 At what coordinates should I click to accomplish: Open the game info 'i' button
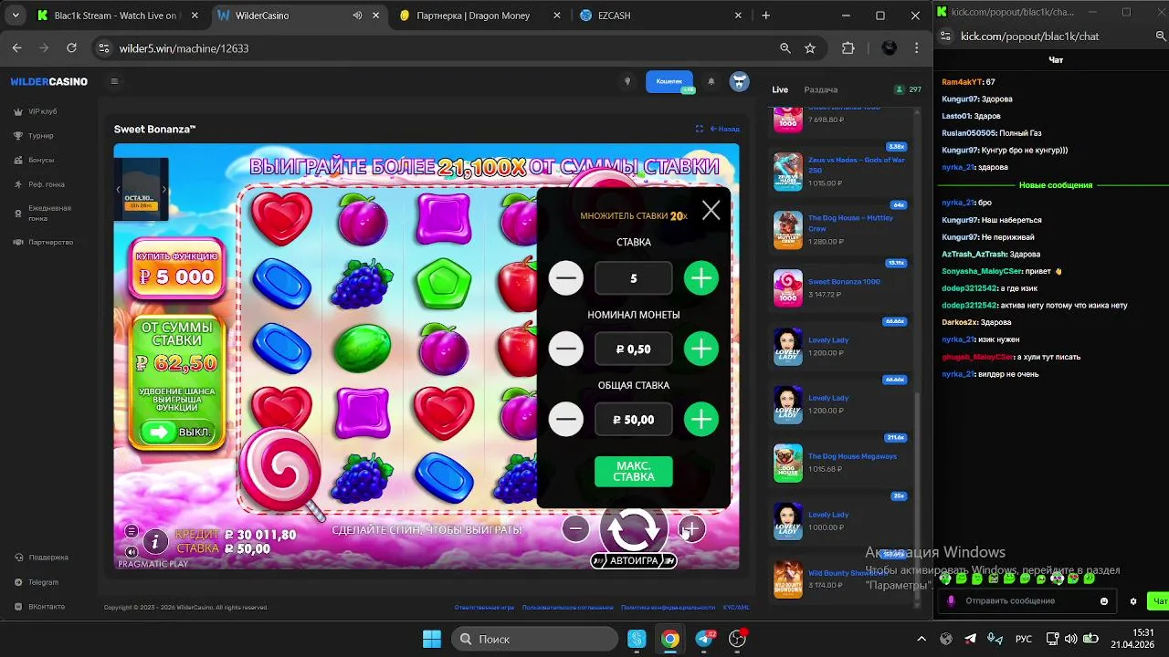click(155, 542)
